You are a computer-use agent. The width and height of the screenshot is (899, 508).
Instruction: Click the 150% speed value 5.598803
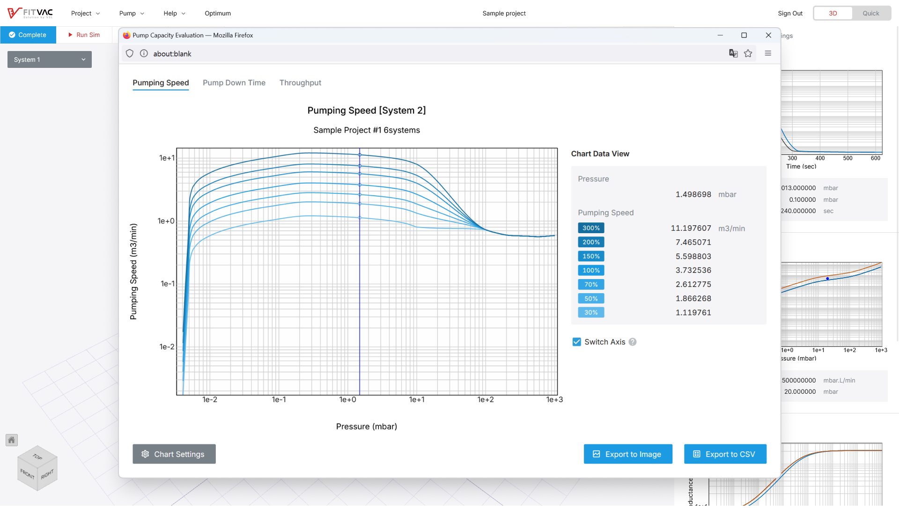[693, 256]
